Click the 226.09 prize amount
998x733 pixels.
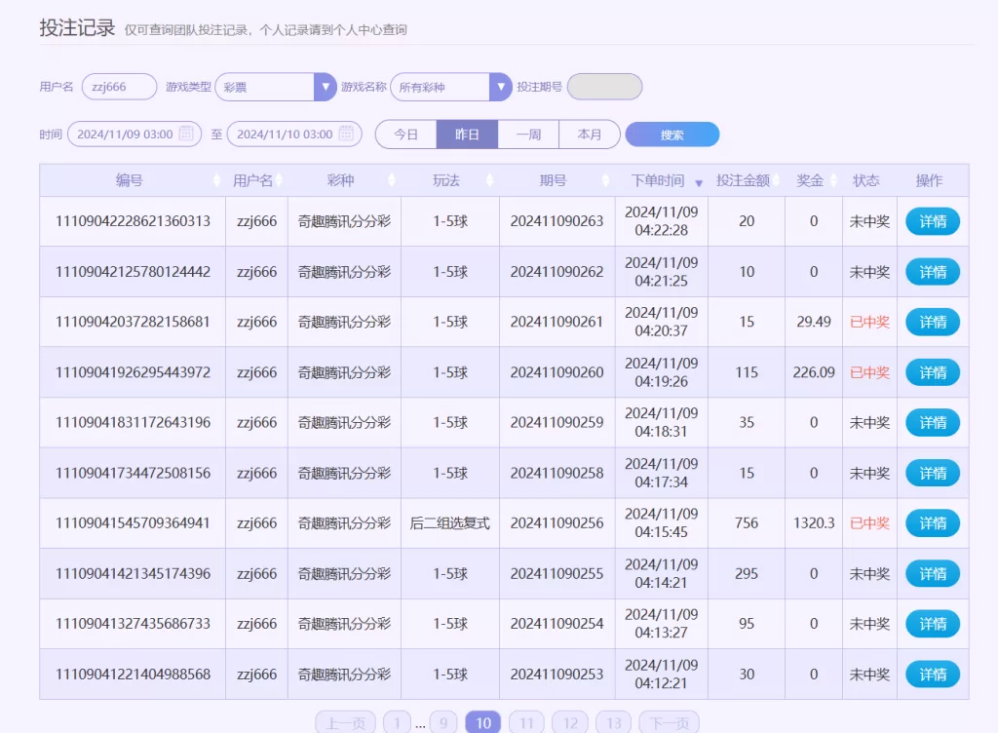pos(814,372)
